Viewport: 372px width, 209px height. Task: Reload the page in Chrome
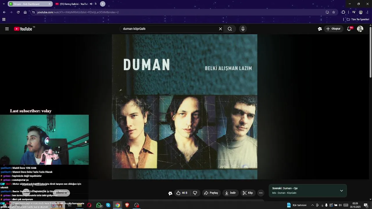click(18, 12)
